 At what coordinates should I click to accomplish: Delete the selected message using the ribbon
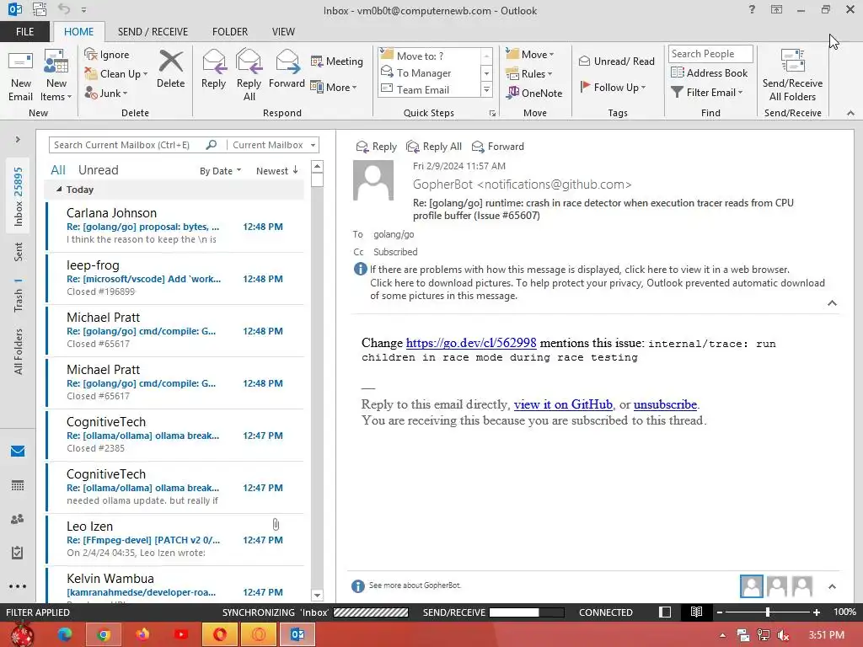[x=170, y=69]
